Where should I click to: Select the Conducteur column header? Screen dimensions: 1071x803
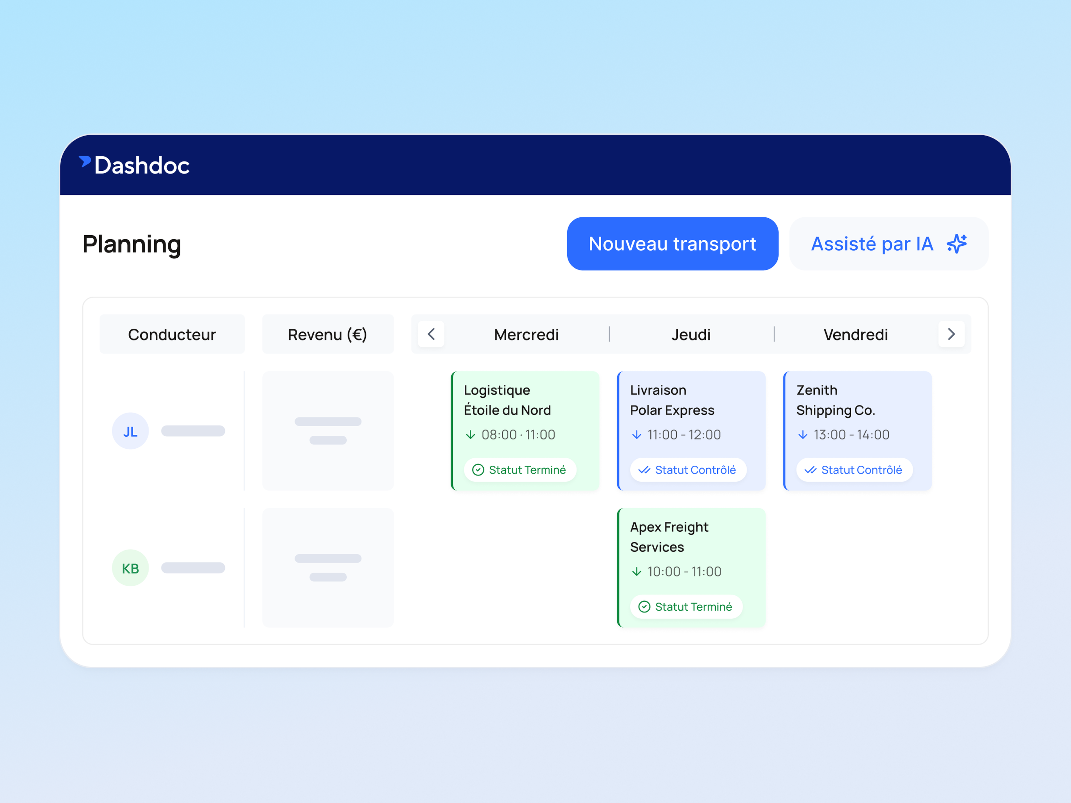point(172,334)
